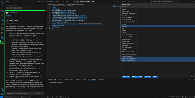The width and height of the screenshot is (195, 98).
Task: Open the Accounts menu in activity bar
Action: (2, 89)
